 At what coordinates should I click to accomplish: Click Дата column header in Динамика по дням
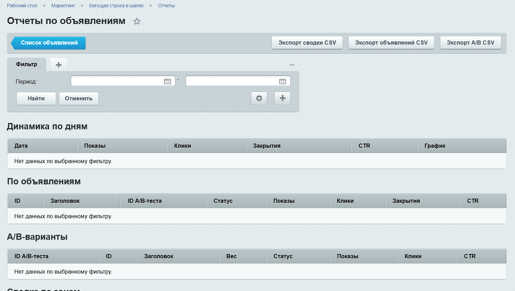pos(42,146)
